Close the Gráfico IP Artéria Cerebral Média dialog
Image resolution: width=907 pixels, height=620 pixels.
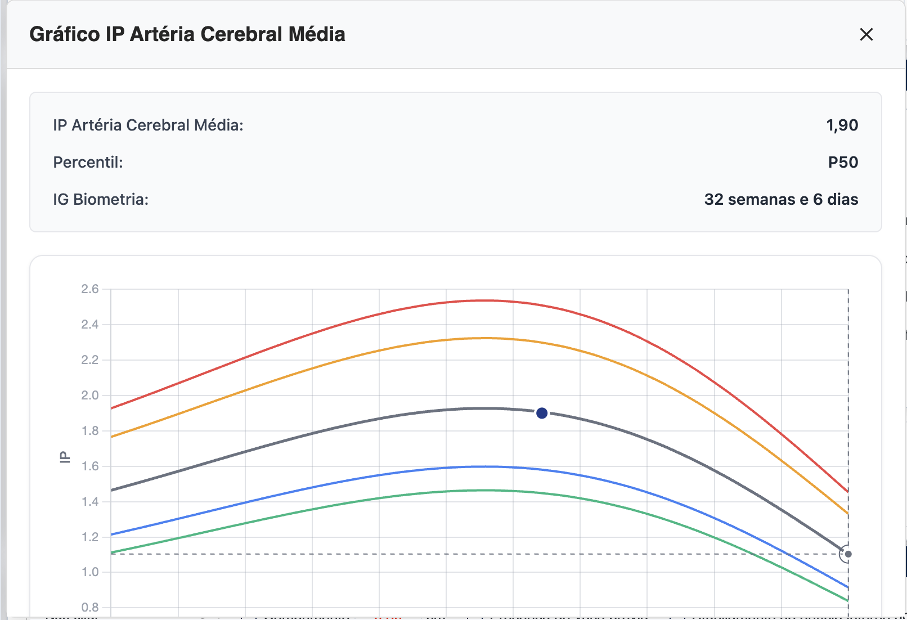click(866, 34)
